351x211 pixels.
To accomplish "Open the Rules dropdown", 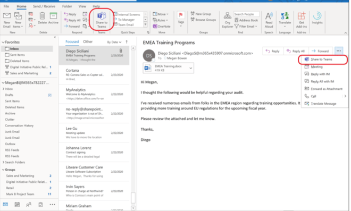I will point(160,20).
